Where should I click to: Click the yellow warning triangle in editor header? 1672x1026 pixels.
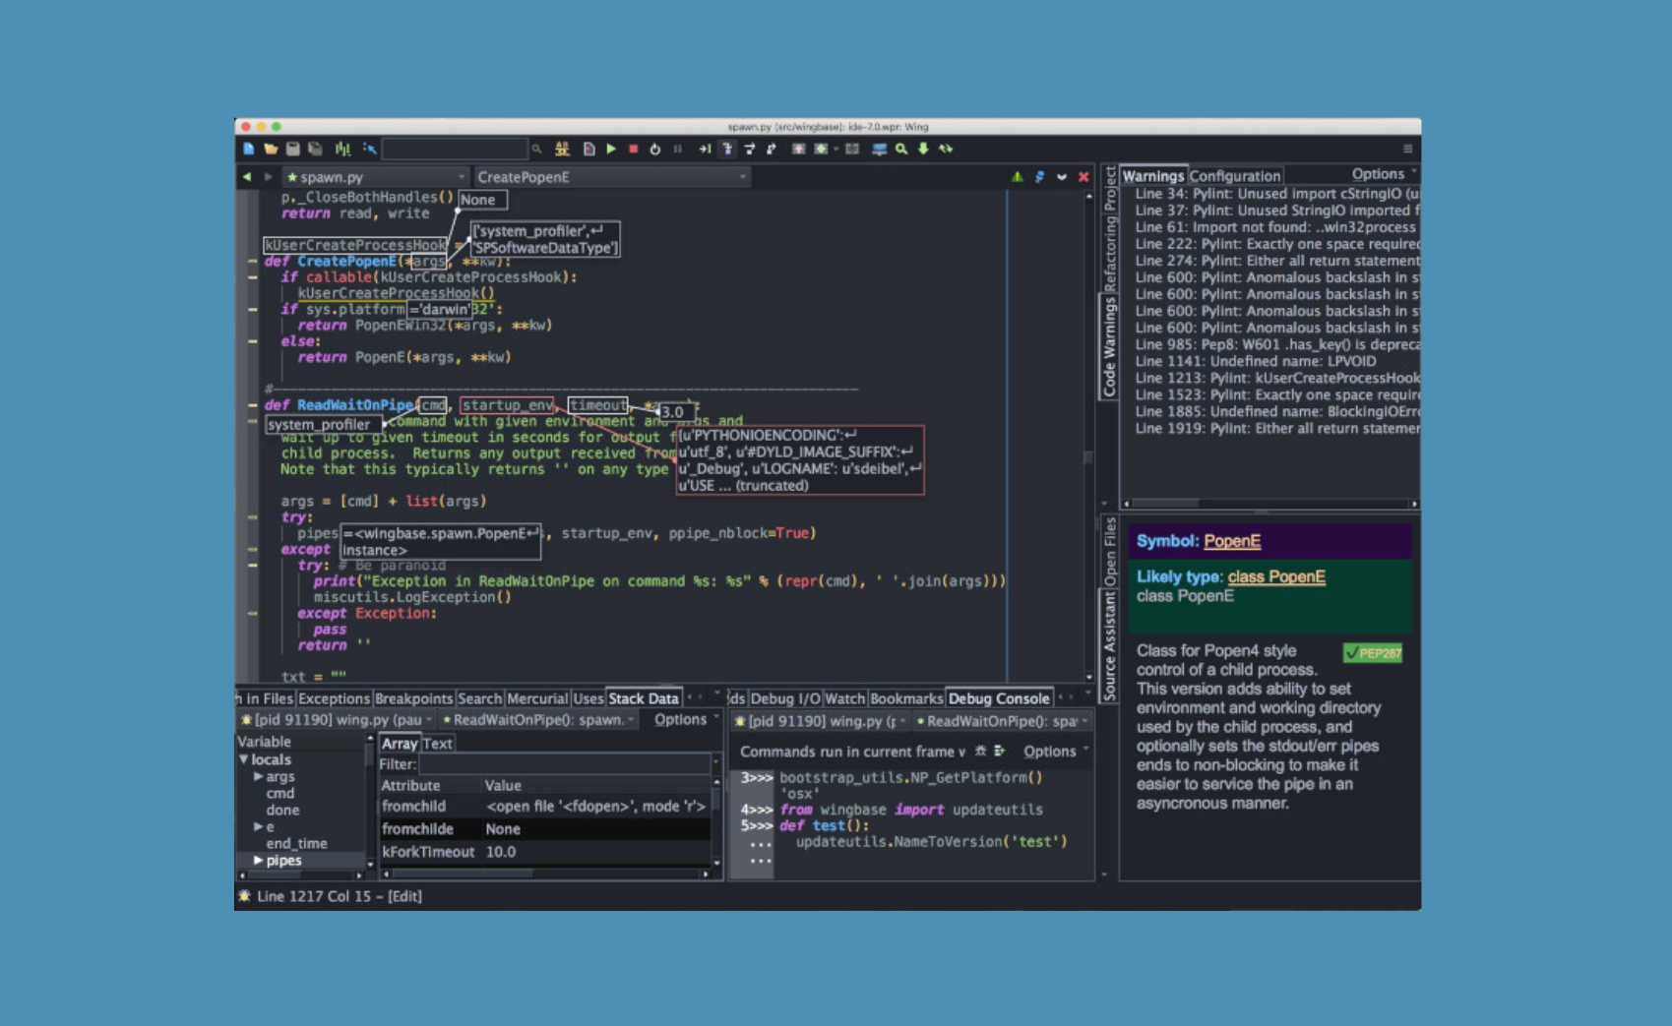point(1018,177)
